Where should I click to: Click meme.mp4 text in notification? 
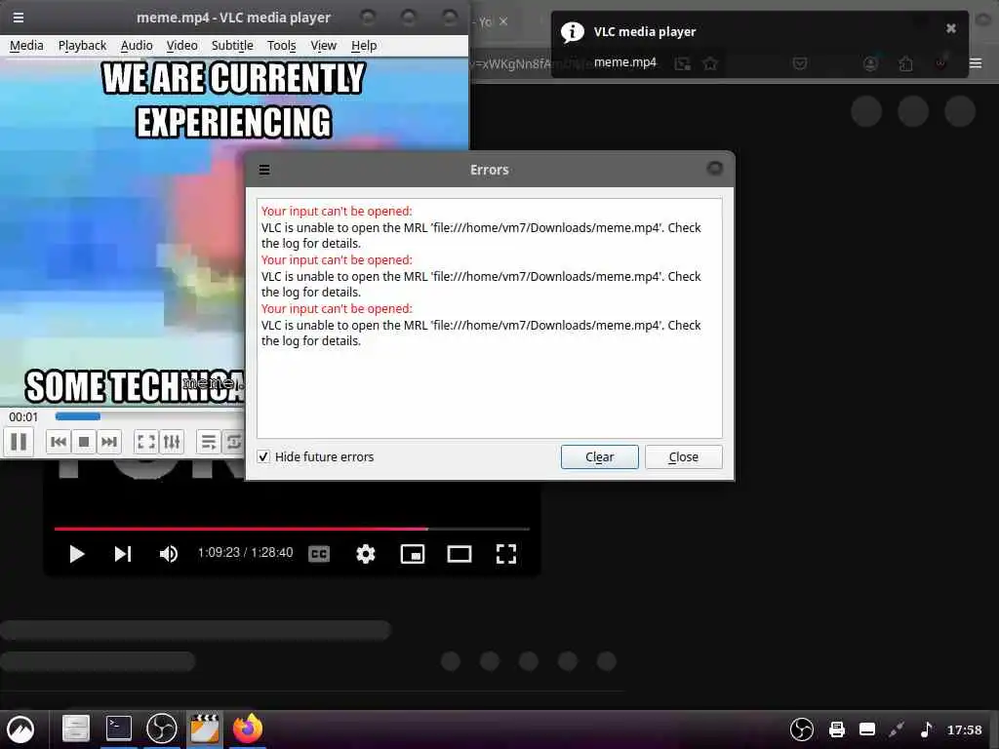pyautogui.click(x=625, y=62)
